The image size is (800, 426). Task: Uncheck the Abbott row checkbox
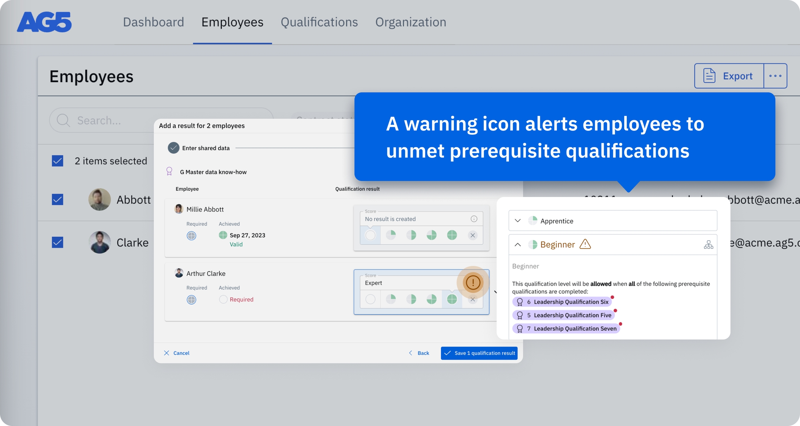(x=58, y=199)
